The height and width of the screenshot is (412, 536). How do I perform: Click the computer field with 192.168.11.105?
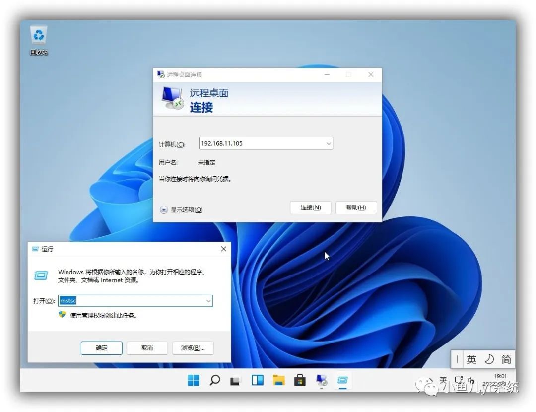point(266,143)
